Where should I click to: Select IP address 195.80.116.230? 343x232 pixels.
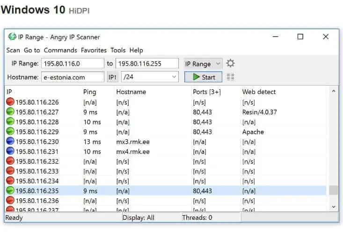(x=37, y=142)
